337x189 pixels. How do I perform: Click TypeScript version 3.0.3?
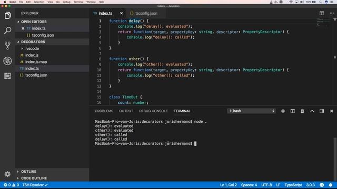[310, 185]
